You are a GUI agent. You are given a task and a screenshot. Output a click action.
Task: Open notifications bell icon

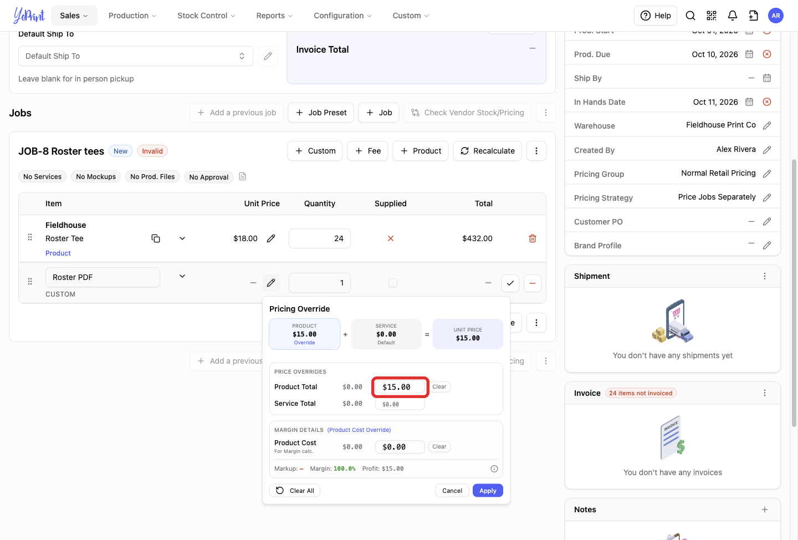(x=733, y=16)
